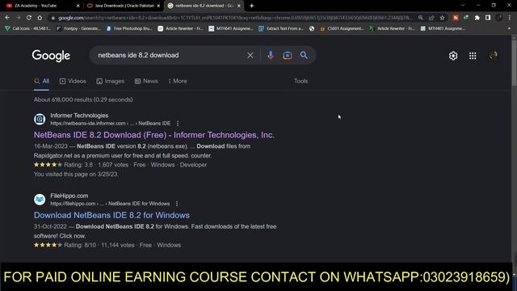Show more bookmarks overflow arrow
This screenshot has height=291, width=517.
click(x=509, y=29)
